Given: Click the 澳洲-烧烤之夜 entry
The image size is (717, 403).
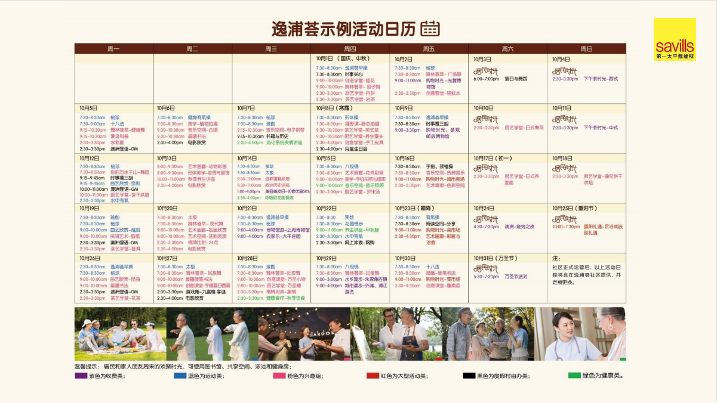Looking at the screenshot, I should point(519,227).
